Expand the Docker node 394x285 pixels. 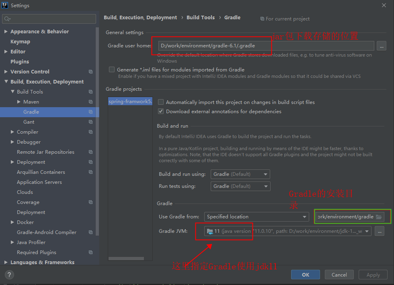[12, 222]
